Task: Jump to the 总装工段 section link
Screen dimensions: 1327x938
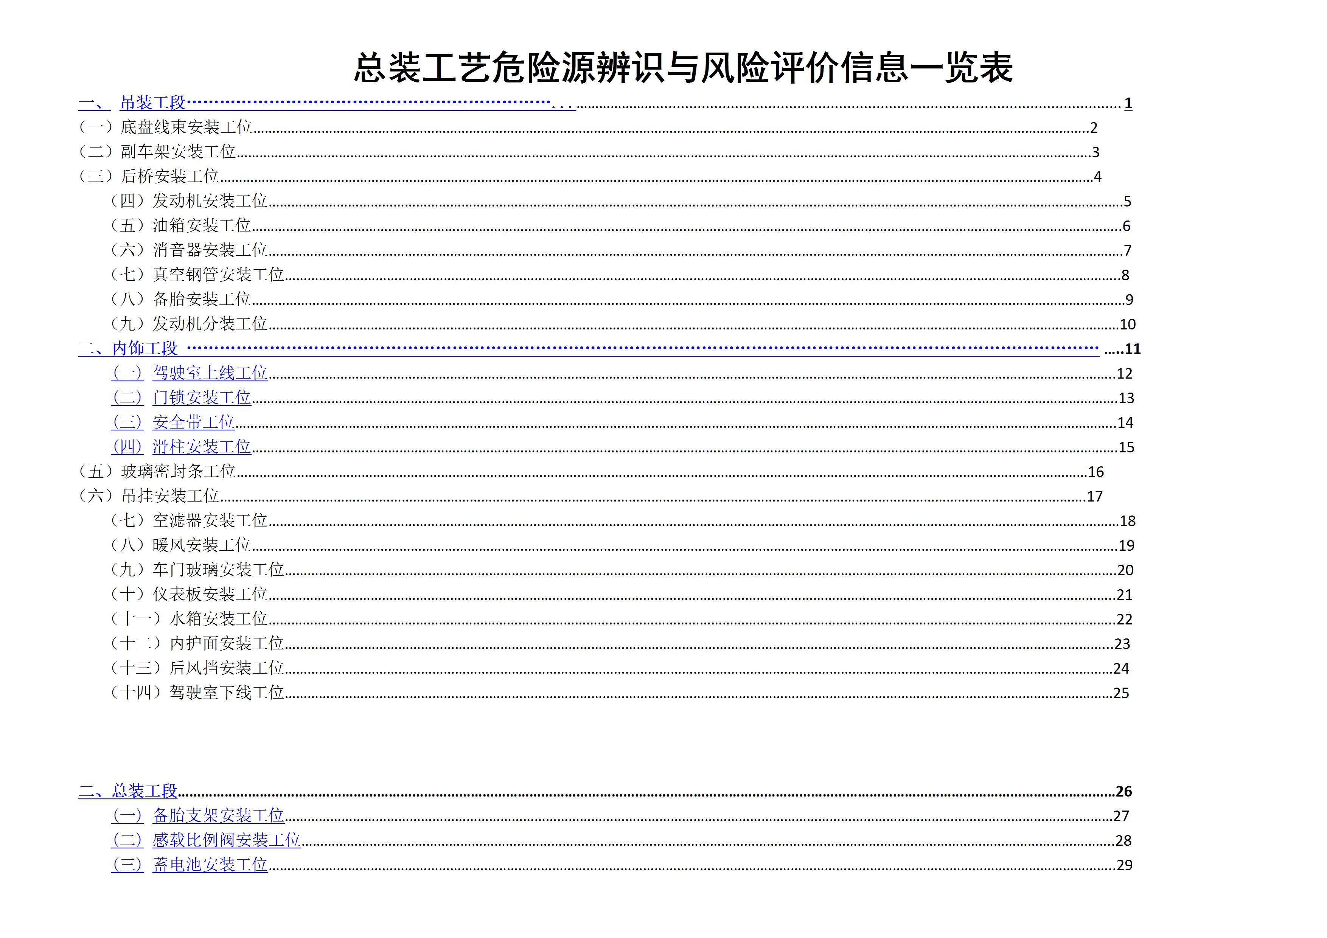Action: click(145, 790)
